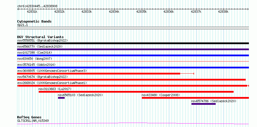Image resolution: width=257 pixels, height=127 pixels.
Task: Click the 42837k ruler tick label
Action: 196,12
